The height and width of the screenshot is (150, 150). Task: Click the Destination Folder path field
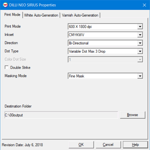point(61,115)
